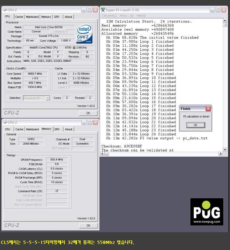
Task: Click the Command Rate value 2T
Action: (57, 191)
